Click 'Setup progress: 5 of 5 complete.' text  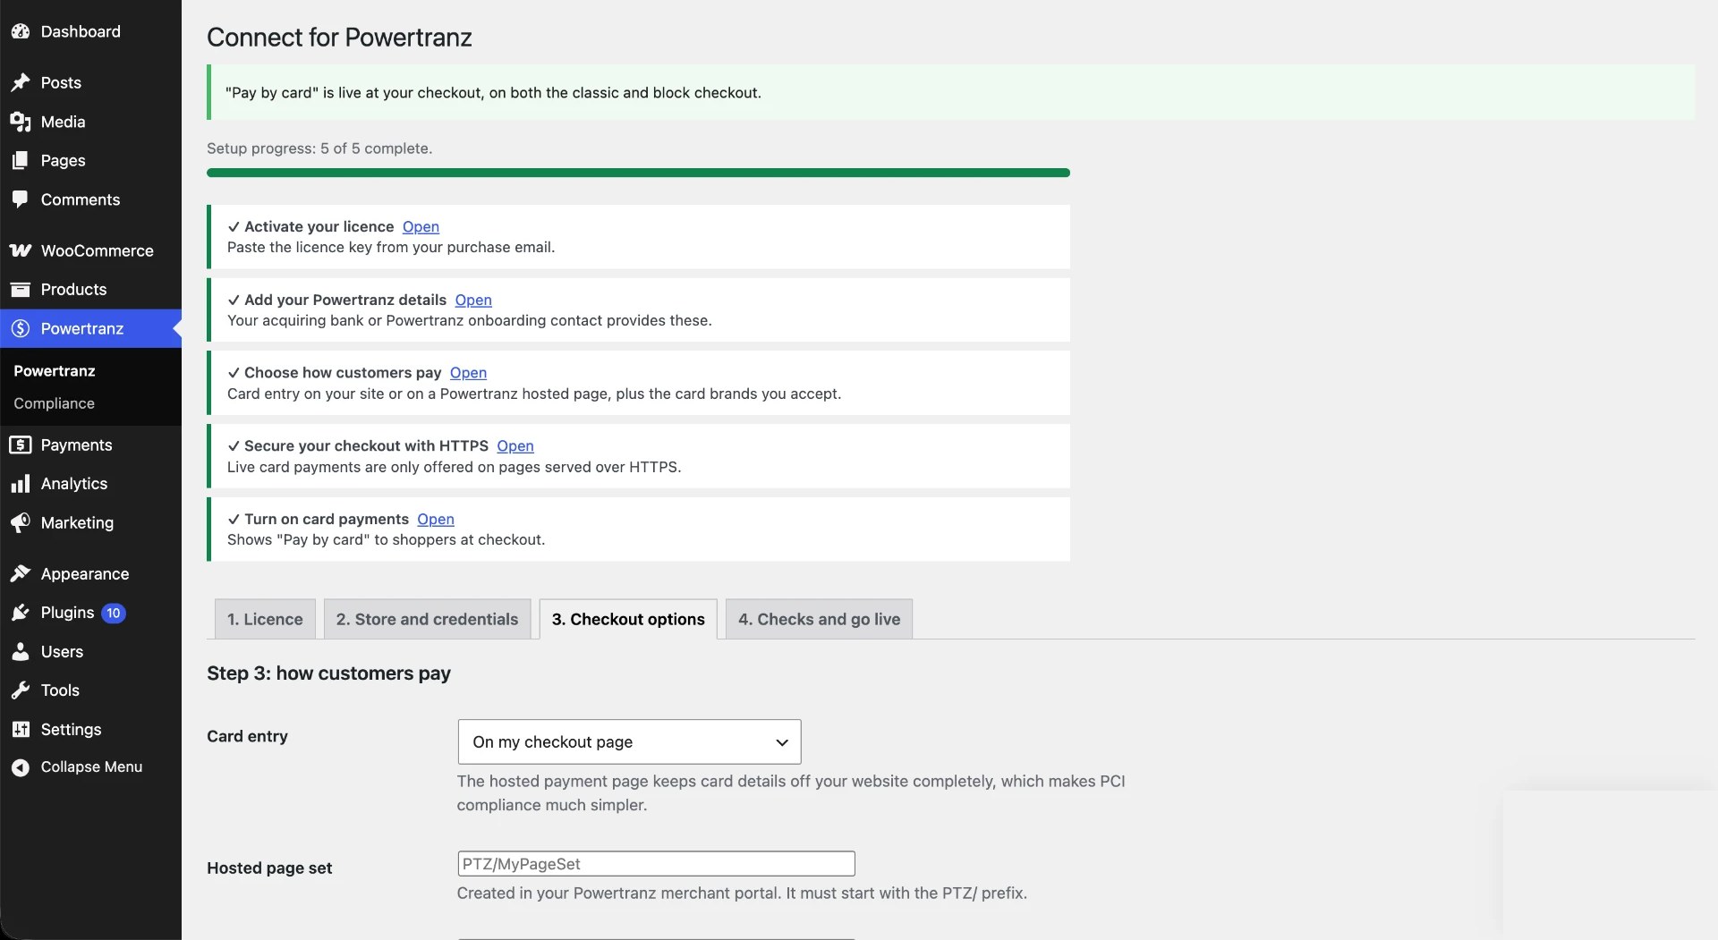[x=319, y=148]
